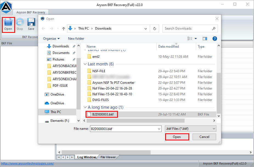Switch to File Viewer tab
254x167 pixels.
point(108,157)
